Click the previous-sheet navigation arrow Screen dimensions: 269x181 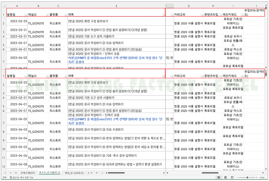tap(5, 172)
